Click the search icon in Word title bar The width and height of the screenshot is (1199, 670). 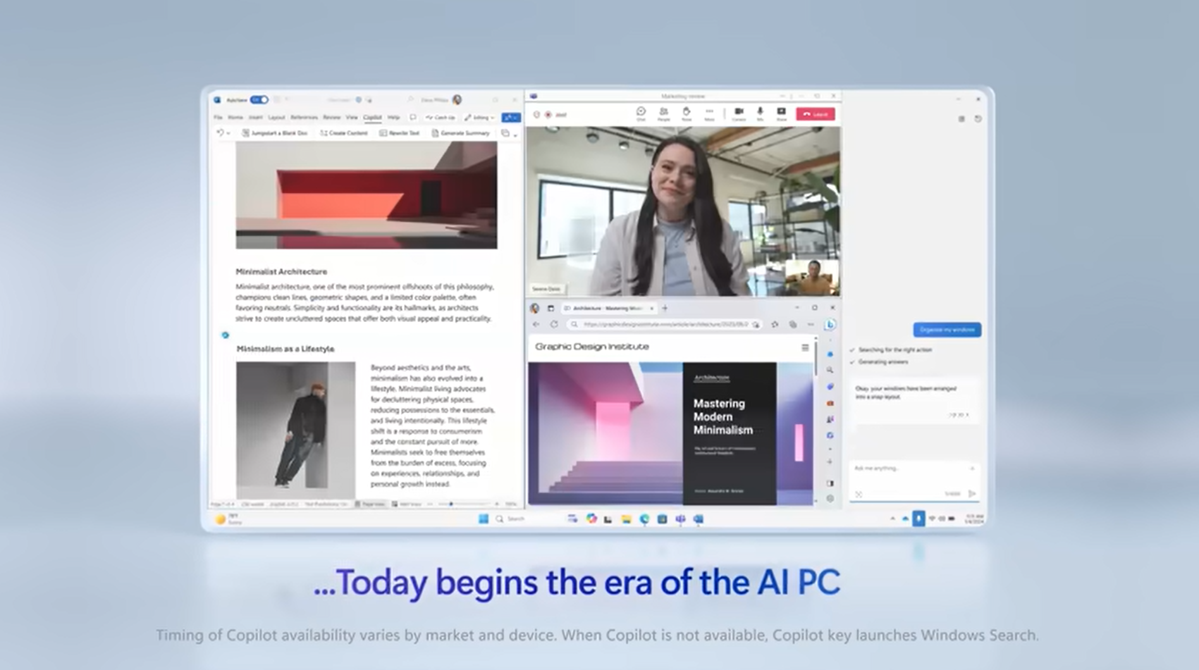[410, 100]
